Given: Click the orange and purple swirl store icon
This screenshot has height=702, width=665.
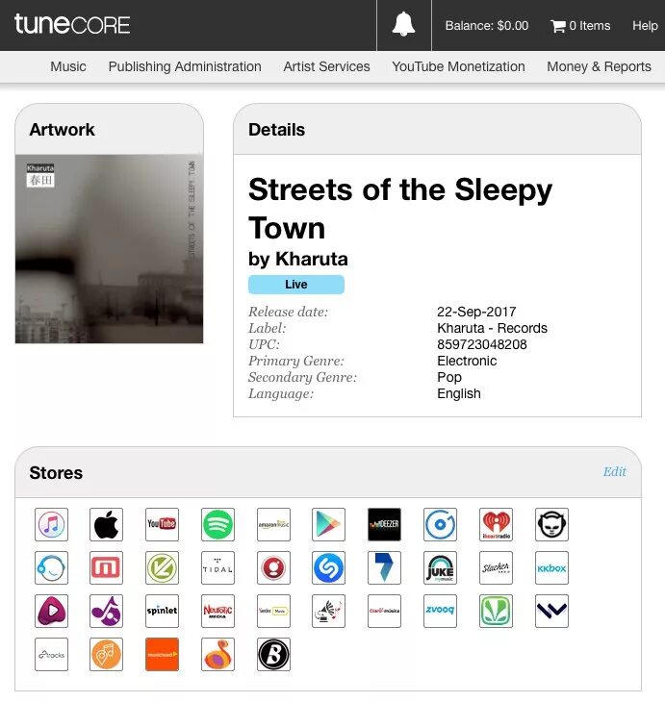Looking at the screenshot, I should point(217,654).
